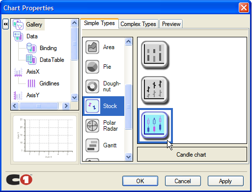
Task: Confirm changes with the OK button
Action: pyautogui.click(x=140, y=181)
